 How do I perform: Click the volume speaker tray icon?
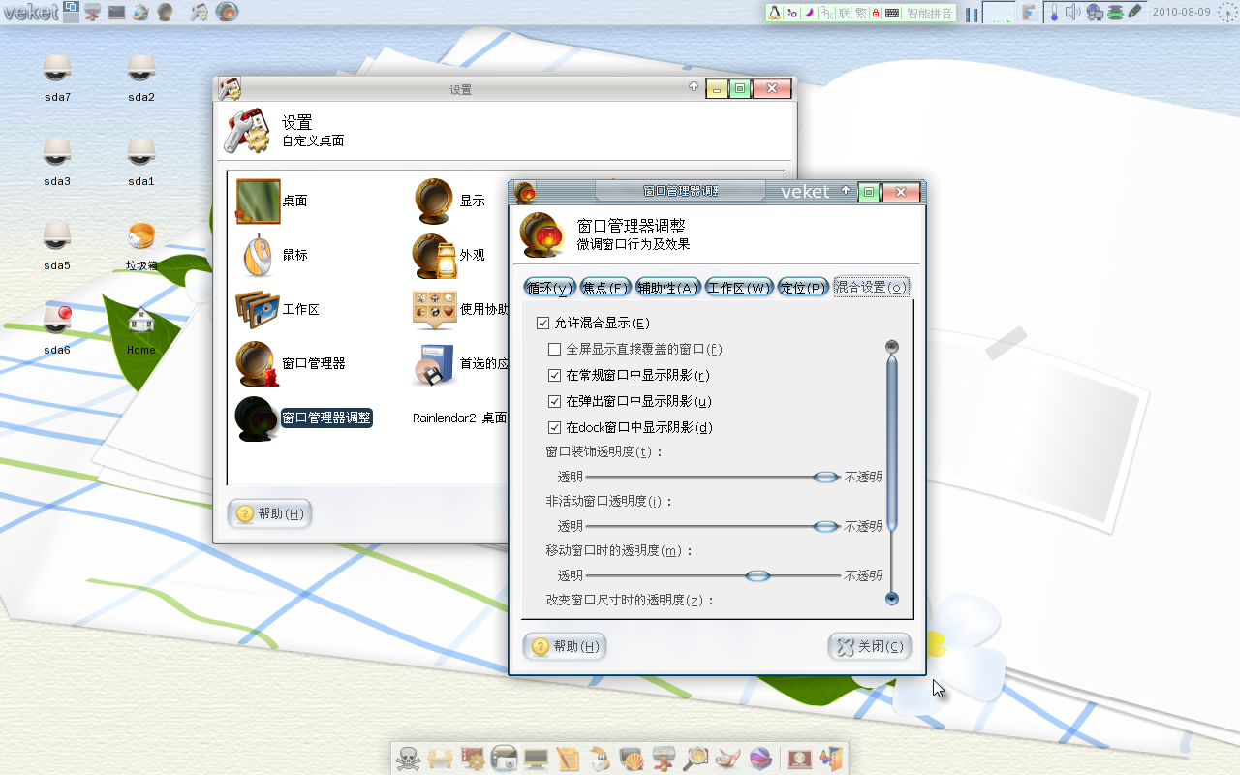pyautogui.click(x=1072, y=12)
